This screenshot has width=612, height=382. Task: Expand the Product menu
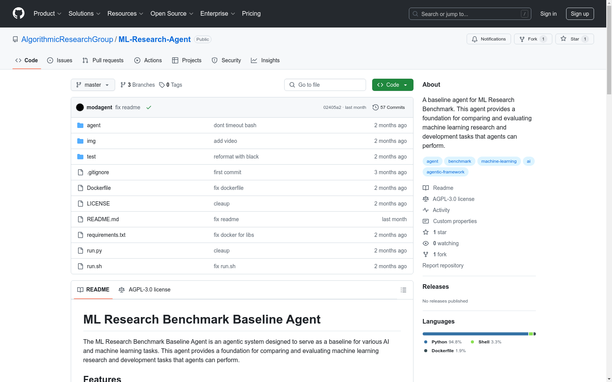coord(47,14)
